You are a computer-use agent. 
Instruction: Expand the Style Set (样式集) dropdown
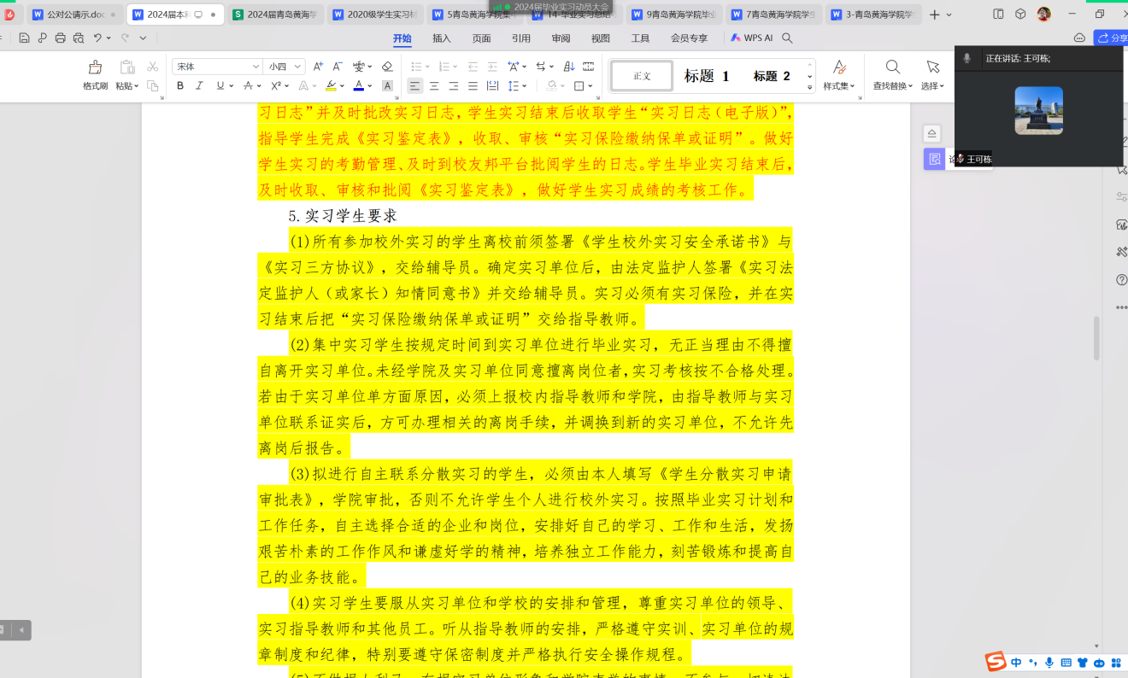click(x=838, y=86)
